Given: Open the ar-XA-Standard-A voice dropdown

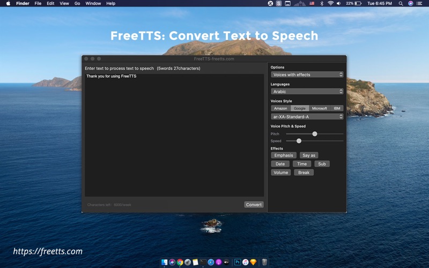Looking at the screenshot, I should [307, 116].
